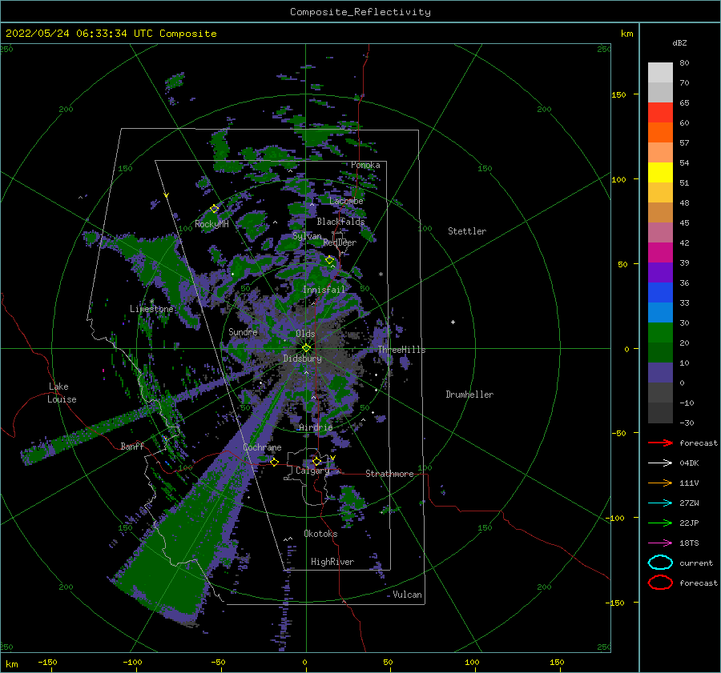The image size is (721, 673).
Task: Select the 33 dBZ blue color swatch
Action: (x=660, y=292)
